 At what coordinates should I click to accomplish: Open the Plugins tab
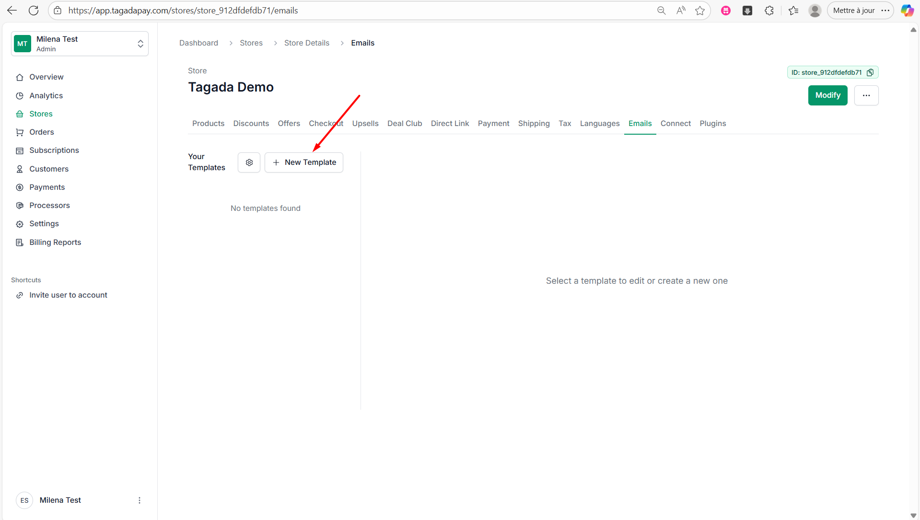pyautogui.click(x=712, y=123)
